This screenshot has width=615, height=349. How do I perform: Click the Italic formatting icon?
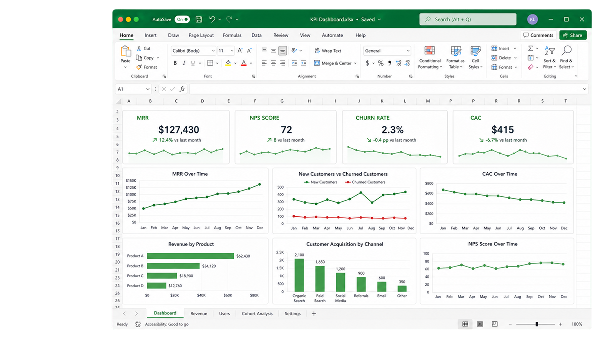[184, 63]
